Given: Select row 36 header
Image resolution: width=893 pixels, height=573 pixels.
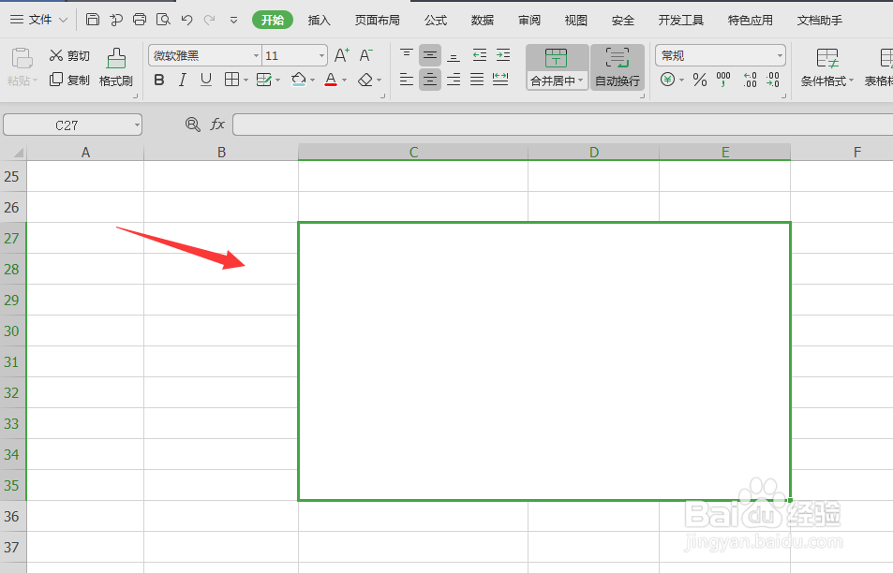Looking at the screenshot, I should pyautogui.click(x=12, y=516).
